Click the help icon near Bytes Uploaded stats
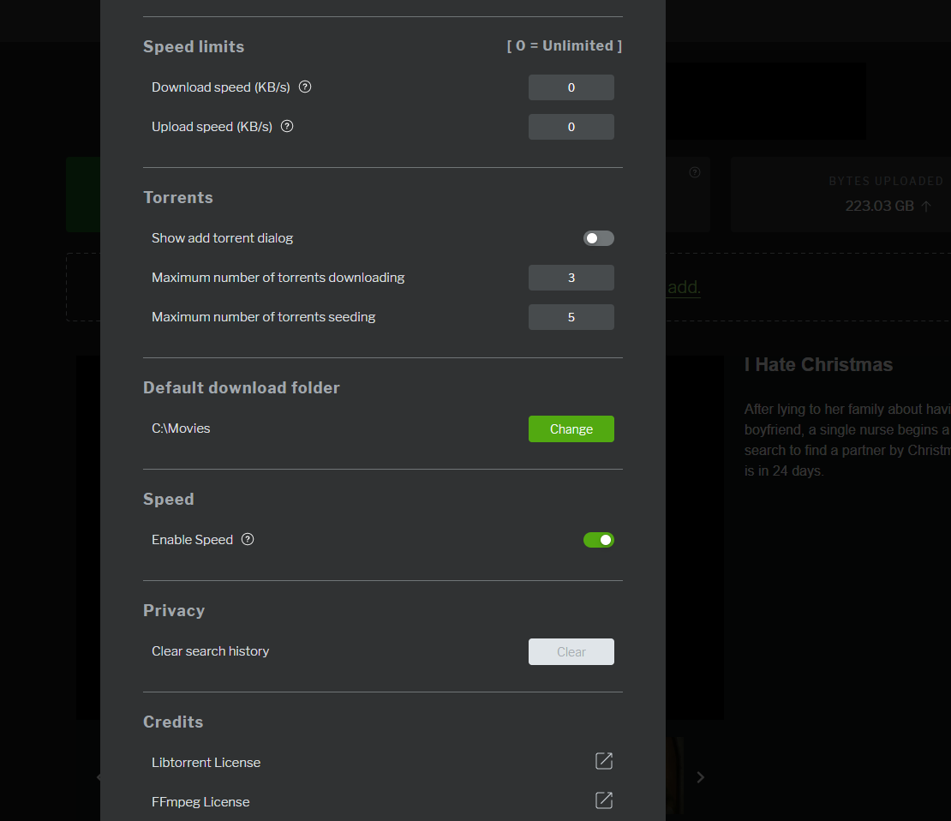 (x=694, y=171)
